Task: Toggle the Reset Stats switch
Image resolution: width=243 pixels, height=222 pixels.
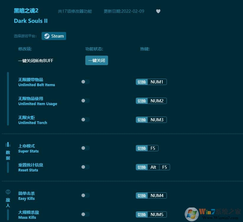Action: point(85,167)
